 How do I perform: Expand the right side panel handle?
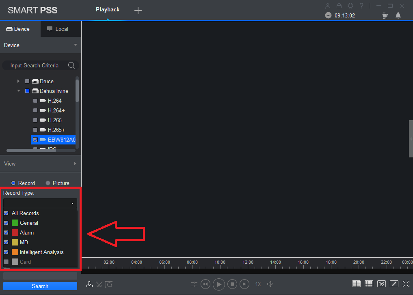(411, 139)
